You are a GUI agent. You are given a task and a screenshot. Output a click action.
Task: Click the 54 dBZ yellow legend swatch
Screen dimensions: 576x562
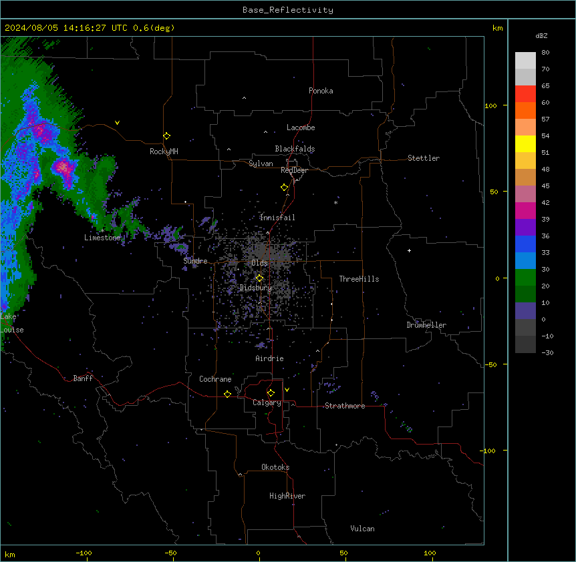click(x=525, y=144)
